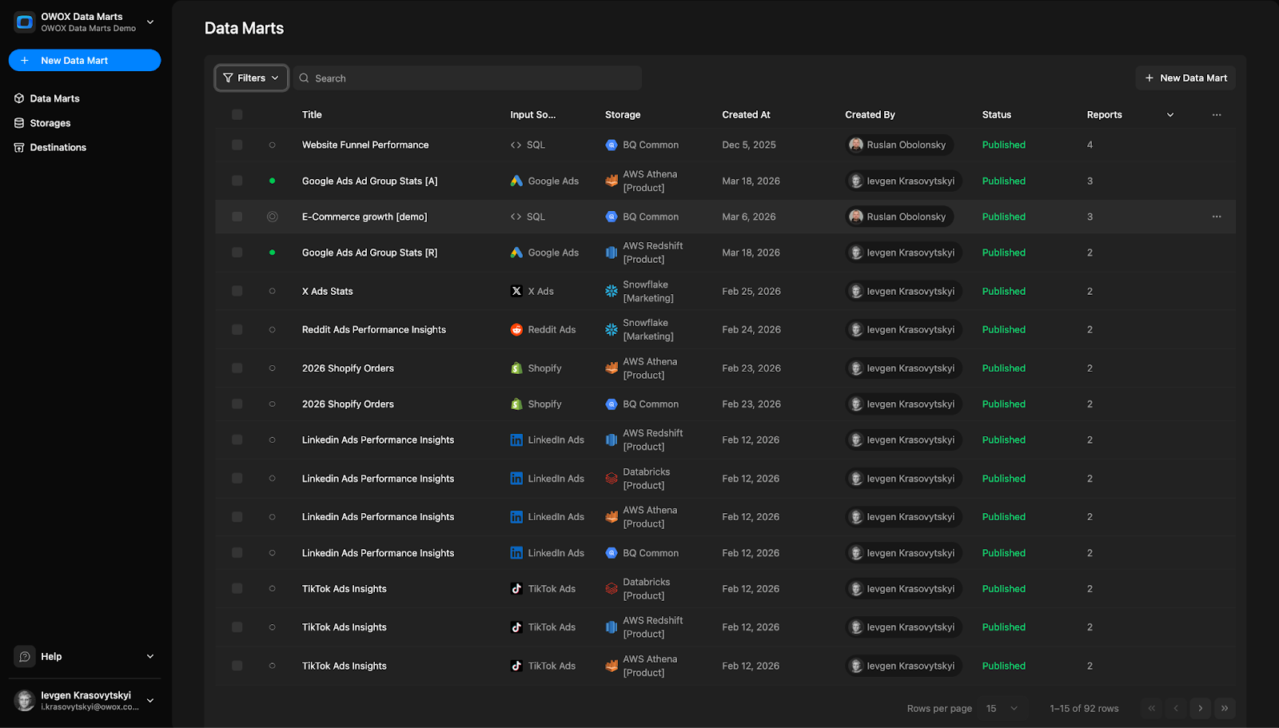Open the Rows per page dropdown
This screenshot has height=728, width=1279.
[1002, 708]
